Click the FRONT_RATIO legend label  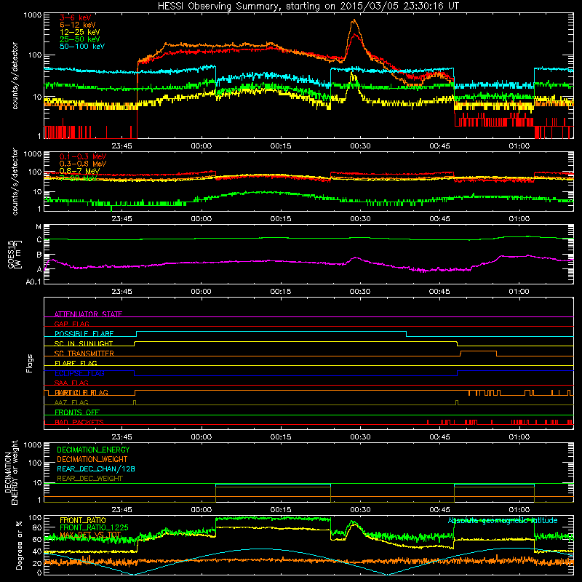tap(83, 520)
